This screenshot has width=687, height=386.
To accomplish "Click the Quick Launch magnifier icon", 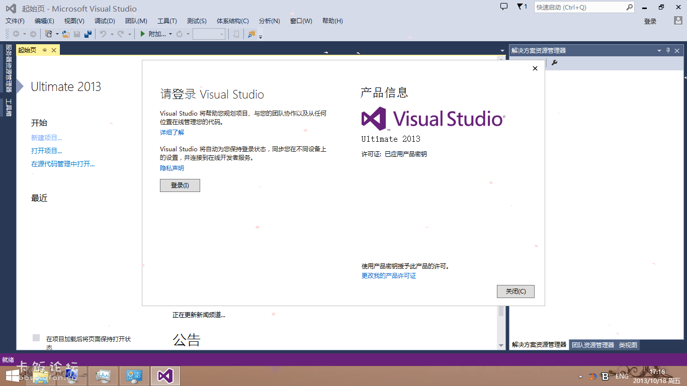I will tap(629, 7).
